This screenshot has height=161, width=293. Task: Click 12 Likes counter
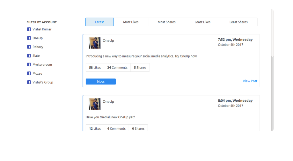[95, 128]
